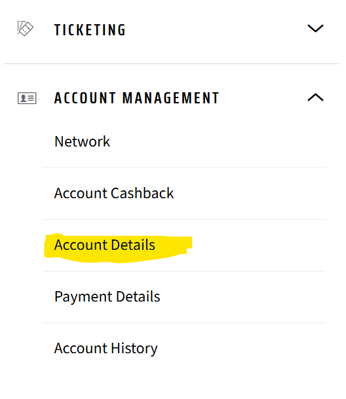Click the yellow highlight marking Account Details
The height and width of the screenshot is (399, 346).
[x=118, y=248]
